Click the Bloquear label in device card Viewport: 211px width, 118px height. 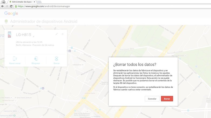[x=36, y=63]
